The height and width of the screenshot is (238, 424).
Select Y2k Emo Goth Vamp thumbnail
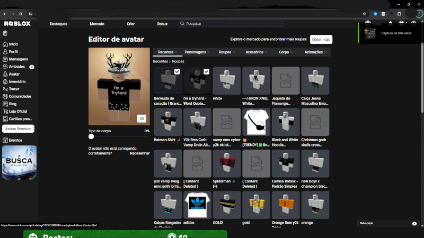[x=197, y=122]
